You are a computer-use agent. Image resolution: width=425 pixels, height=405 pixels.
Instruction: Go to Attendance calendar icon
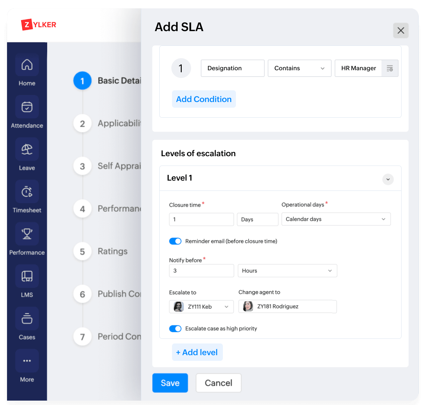pyautogui.click(x=27, y=107)
